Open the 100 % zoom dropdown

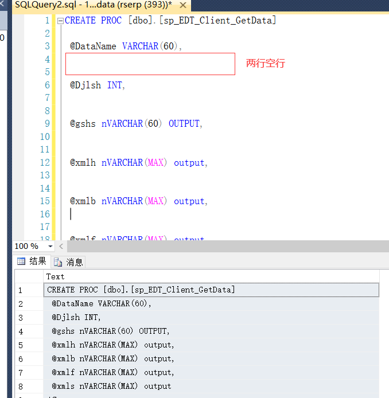click(50, 246)
